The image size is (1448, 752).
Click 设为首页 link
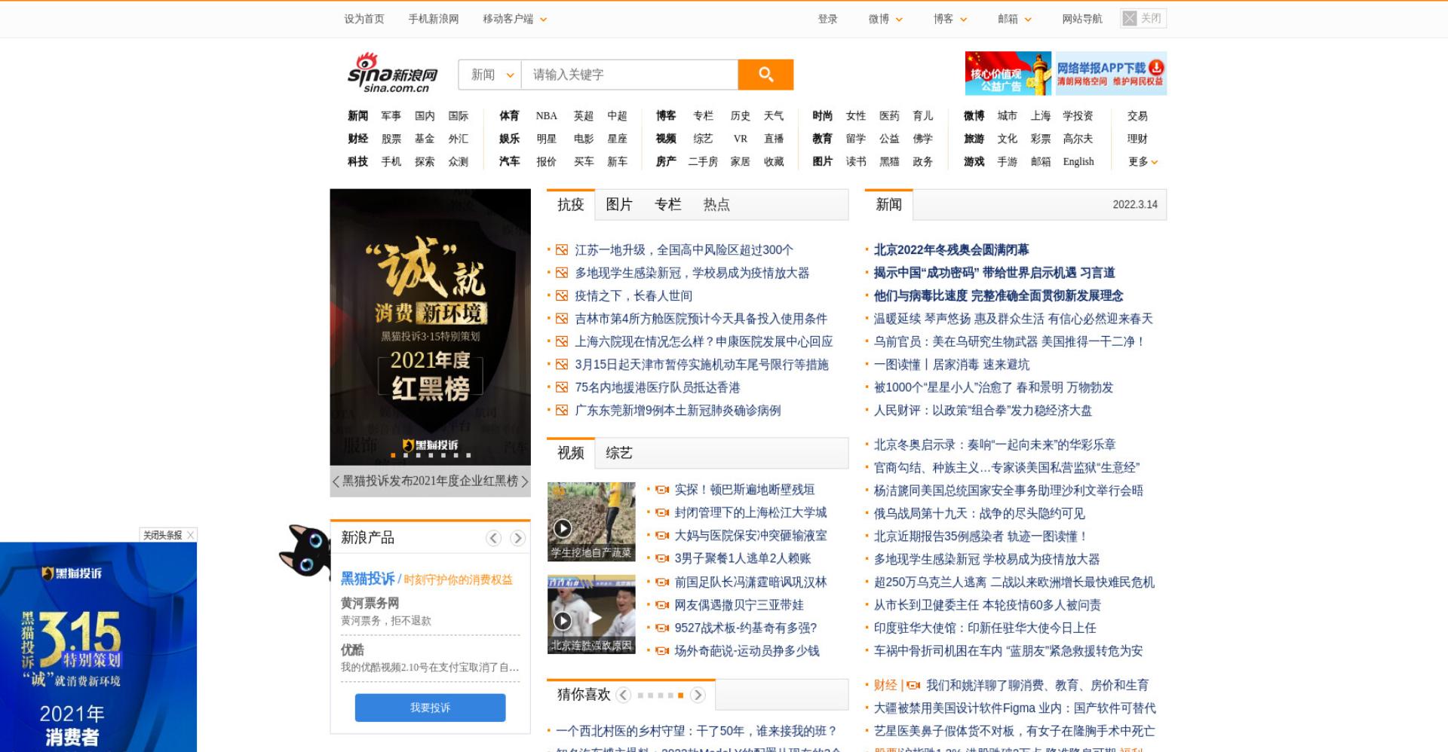point(364,19)
